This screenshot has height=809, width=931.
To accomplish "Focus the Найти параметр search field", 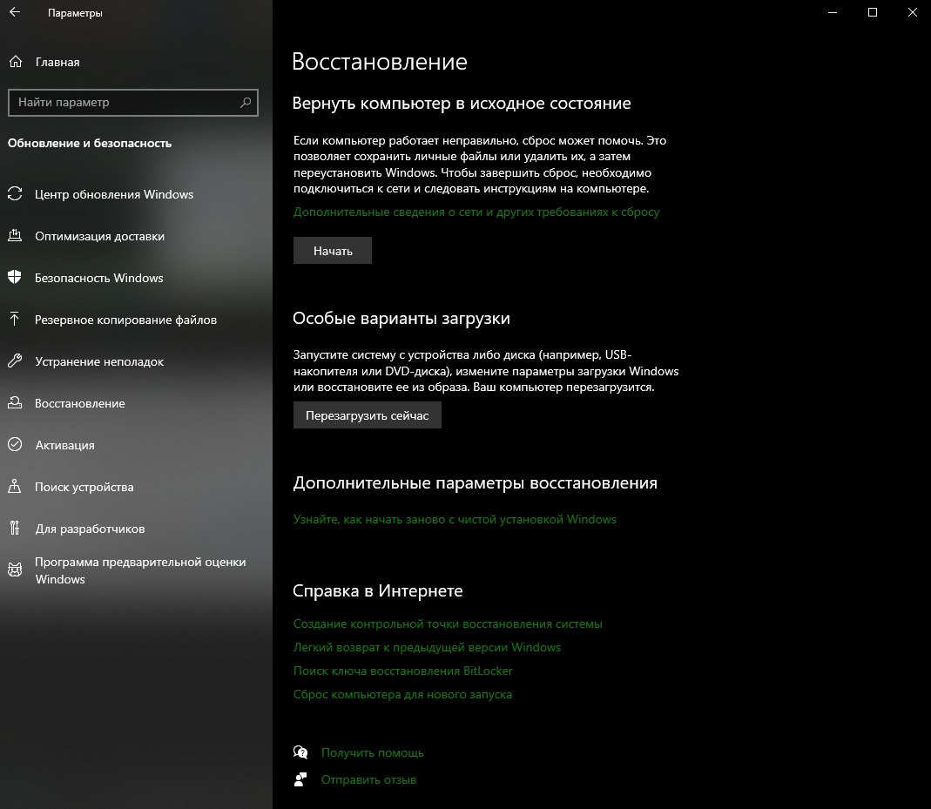I will click(133, 103).
